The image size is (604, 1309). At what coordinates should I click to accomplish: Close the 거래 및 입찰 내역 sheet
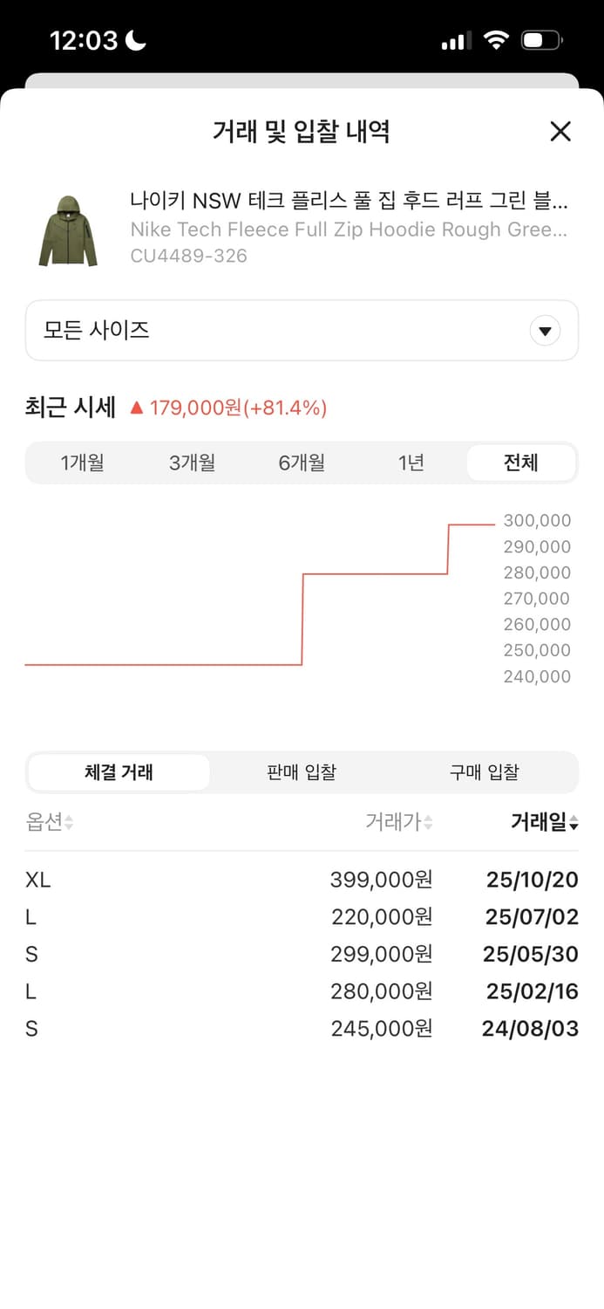(560, 131)
